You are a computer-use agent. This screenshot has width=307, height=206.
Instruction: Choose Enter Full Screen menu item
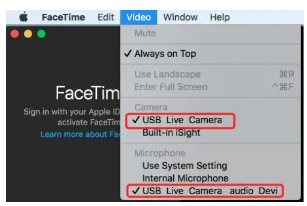(171, 87)
